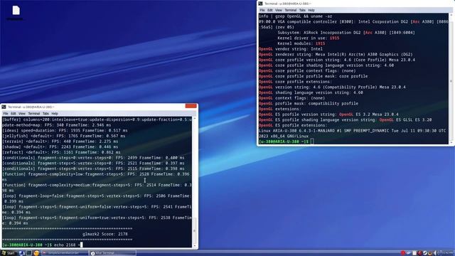Open View menu in the glmark2 terminal window
Screen dimensions: 455x256
(22, 114)
